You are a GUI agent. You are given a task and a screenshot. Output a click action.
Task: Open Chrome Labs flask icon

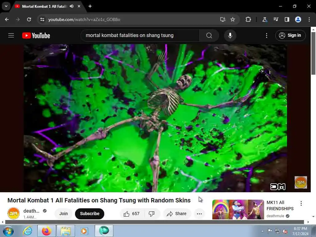tap(264, 19)
